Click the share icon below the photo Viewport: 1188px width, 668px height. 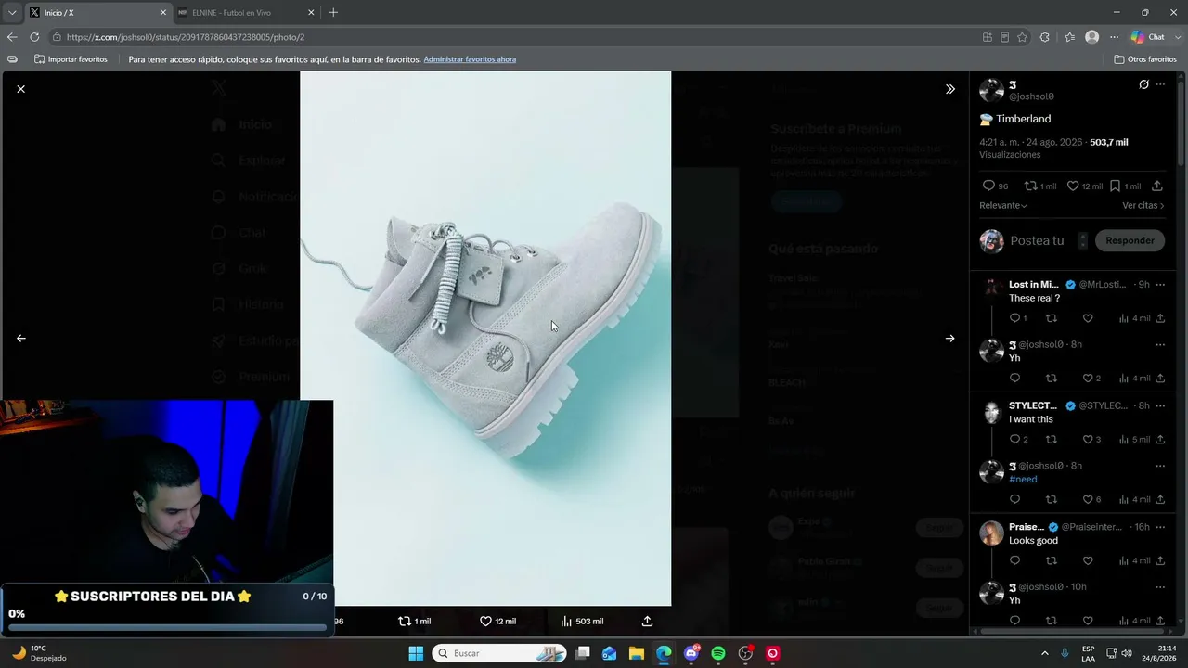click(647, 622)
